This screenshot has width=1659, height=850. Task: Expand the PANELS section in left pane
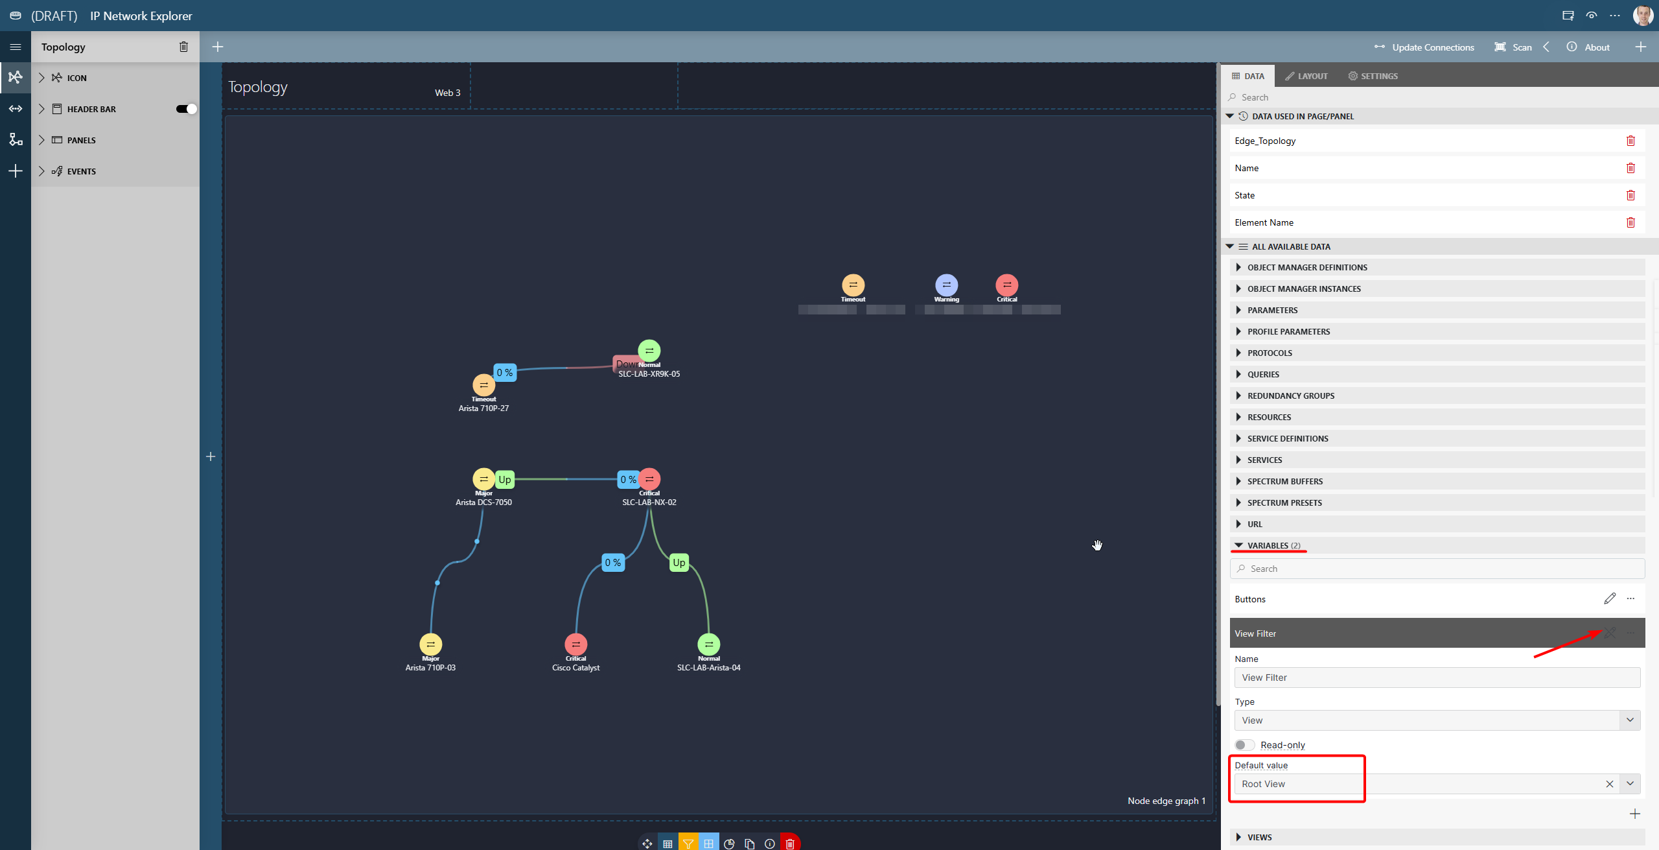tap(81, 140)
